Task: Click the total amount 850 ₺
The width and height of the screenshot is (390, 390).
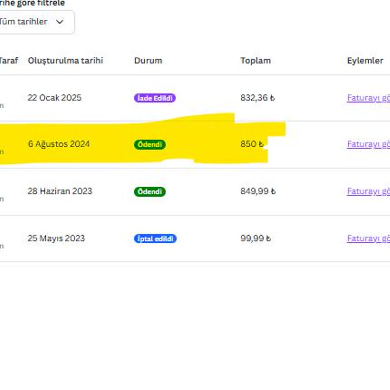Action: 252,144
